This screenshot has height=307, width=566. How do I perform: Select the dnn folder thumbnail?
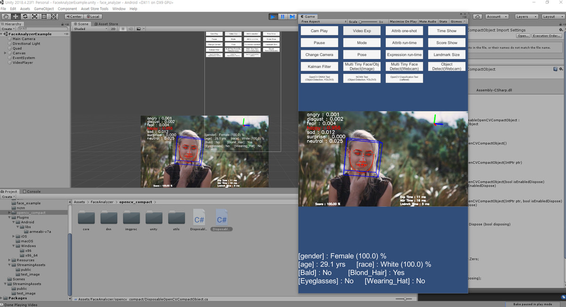pos(108,217)
